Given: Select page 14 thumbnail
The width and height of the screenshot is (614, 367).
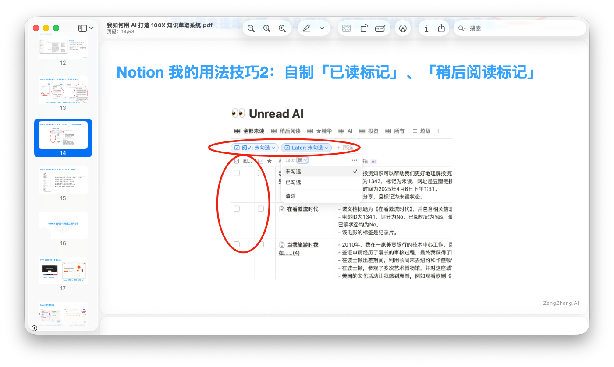Looking at the screenshot, I should pos(63,135).
